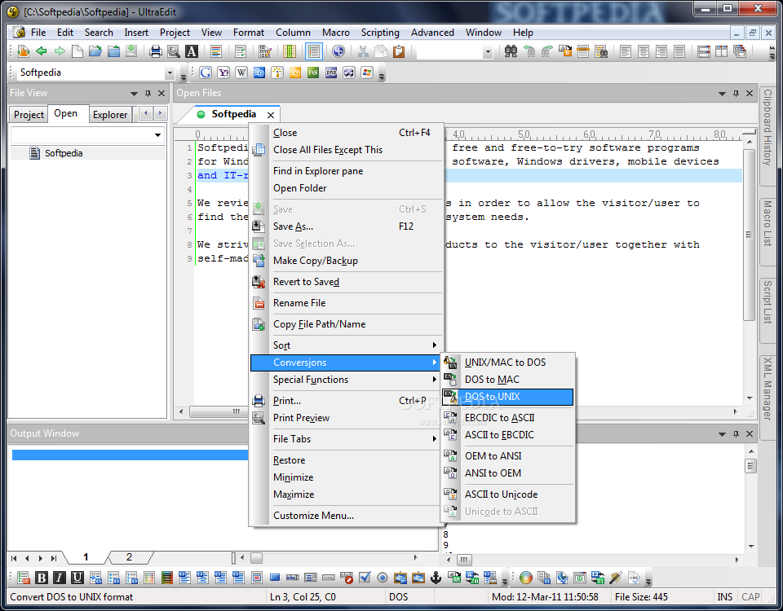This screenshot has height=611, width=783.
Task: Click Close All Files Except This
Action: (x=346, y=150)
